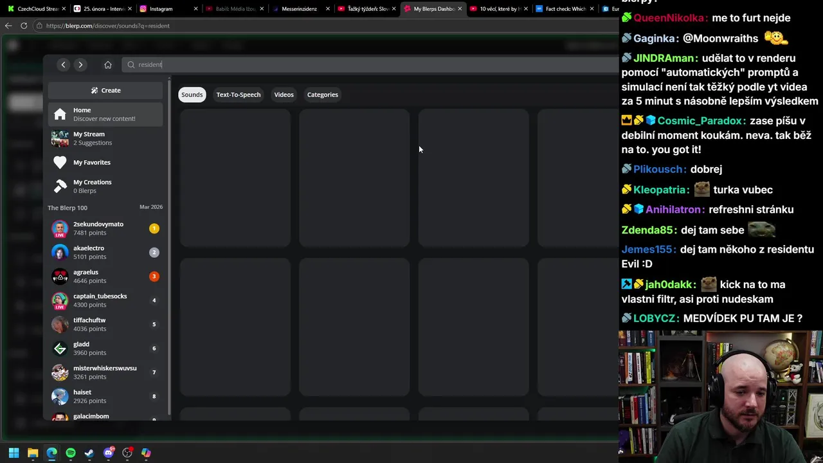
Task: Open Steam from taskbar
Action: point(89,453)
